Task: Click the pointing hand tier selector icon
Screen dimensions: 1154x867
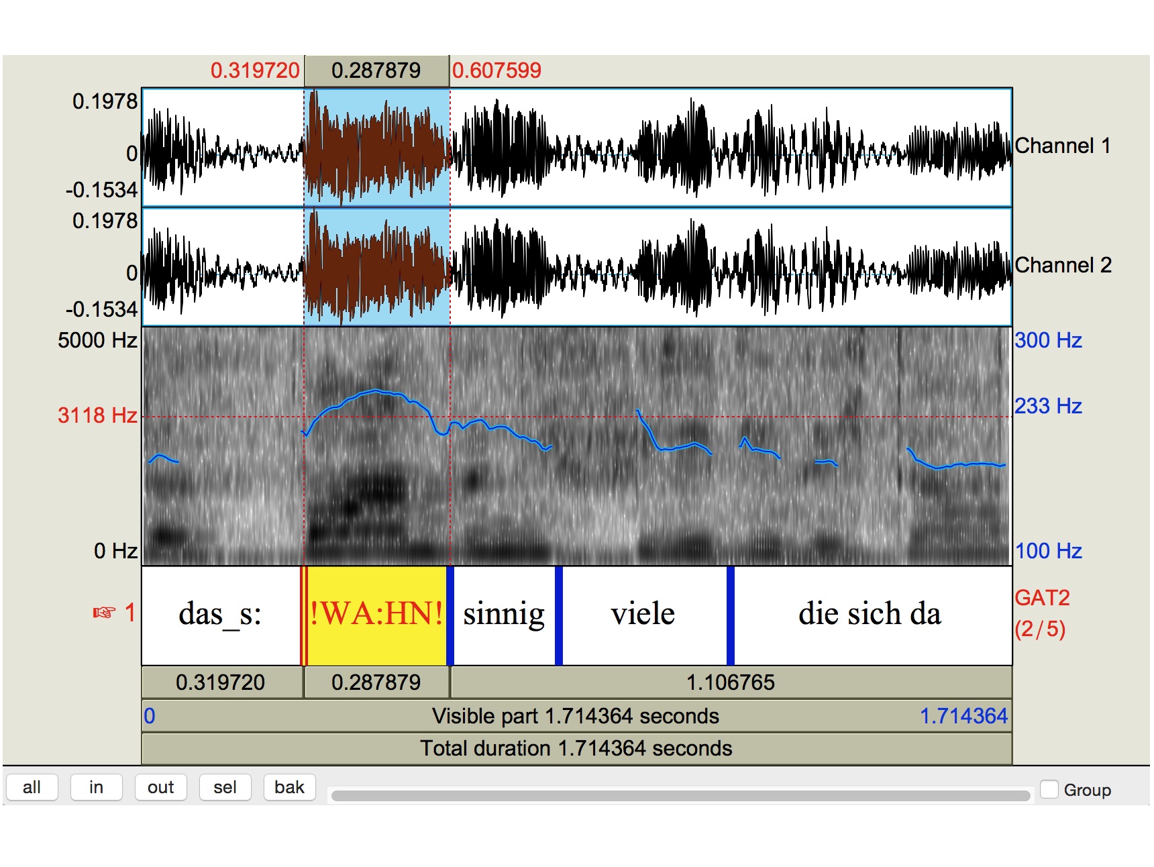Action: point(104,613)
